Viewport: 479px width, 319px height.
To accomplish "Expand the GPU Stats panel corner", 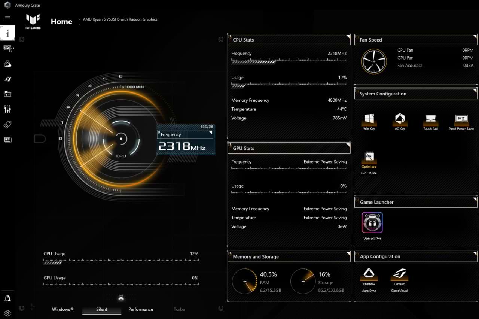I will tap(348, 145).
